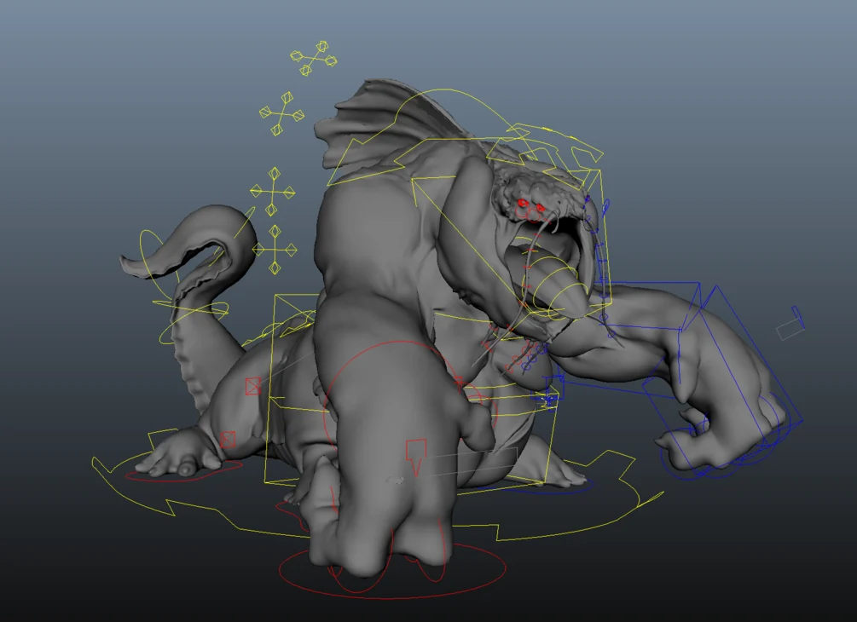
Task: Select the lowest yellow cross-shaped control near the tail
Action: pyautogui.click(x=275, y=250)
